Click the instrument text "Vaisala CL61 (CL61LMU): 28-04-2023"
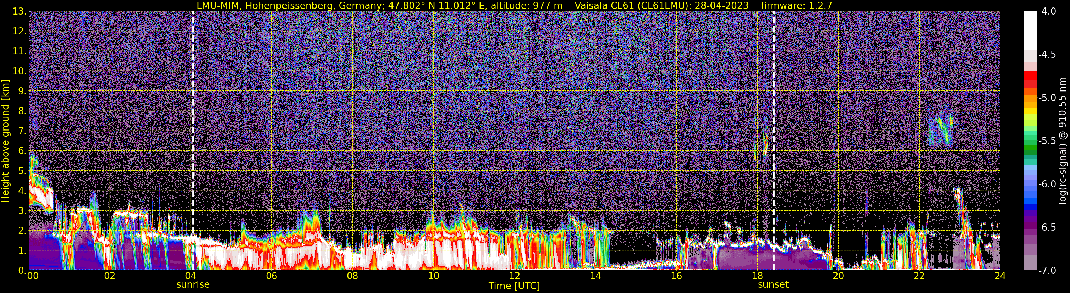This screenshot has width=1070, height=293. click(662, 6)
